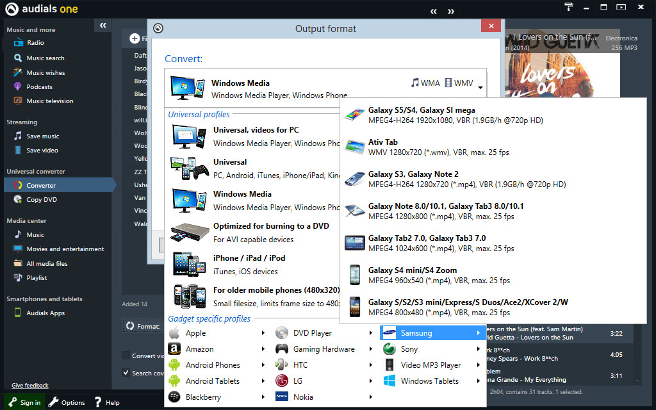Click the Sign in button

pyautogui.click(x=24, y=402)
